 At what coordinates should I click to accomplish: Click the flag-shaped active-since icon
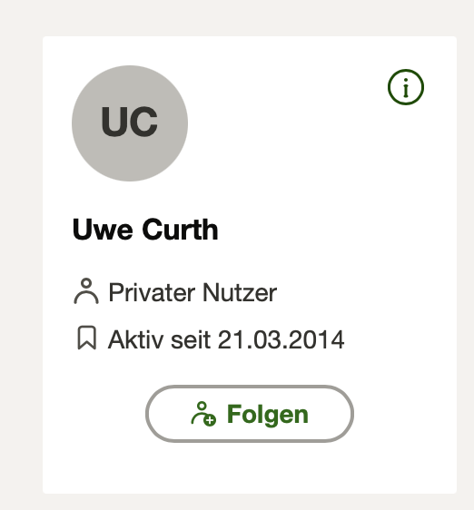pyautogui.click(x=87, y=338)
